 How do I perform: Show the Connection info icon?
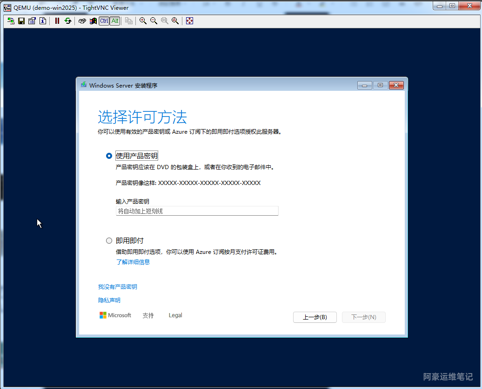point(43,21)
